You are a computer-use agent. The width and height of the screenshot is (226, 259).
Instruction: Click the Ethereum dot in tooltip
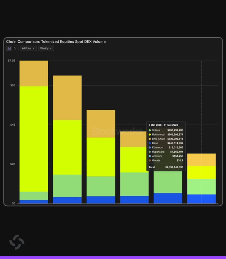pyautogui.click(x=150, y=147)
